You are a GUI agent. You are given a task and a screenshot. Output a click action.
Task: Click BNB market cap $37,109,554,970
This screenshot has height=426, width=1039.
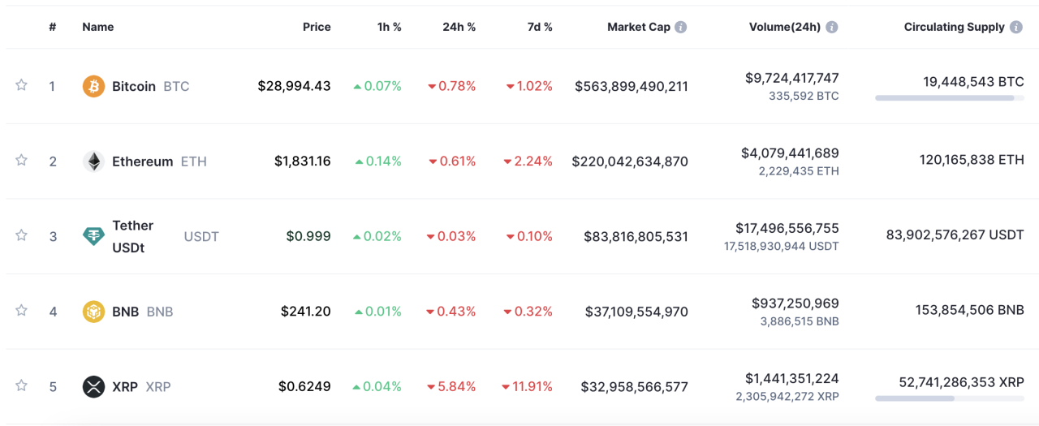(x=636, y=312)
